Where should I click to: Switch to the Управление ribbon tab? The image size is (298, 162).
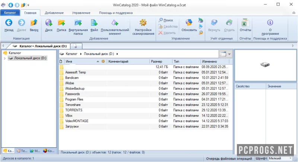(x=81, y=13)
